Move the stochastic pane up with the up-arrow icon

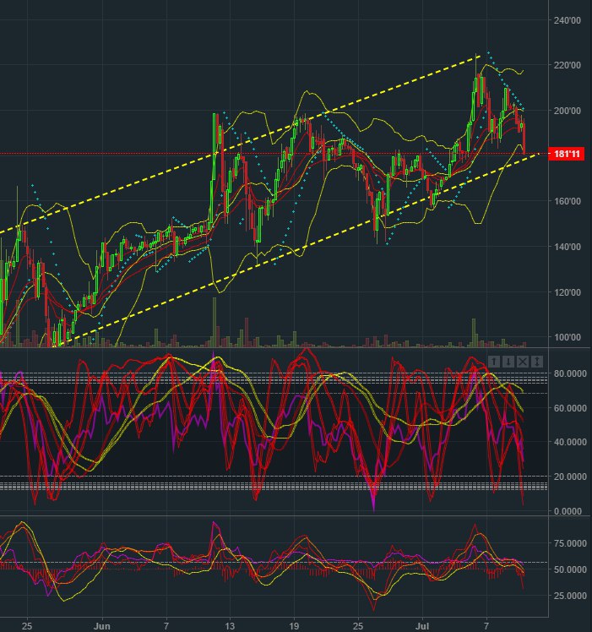point(495,362)
